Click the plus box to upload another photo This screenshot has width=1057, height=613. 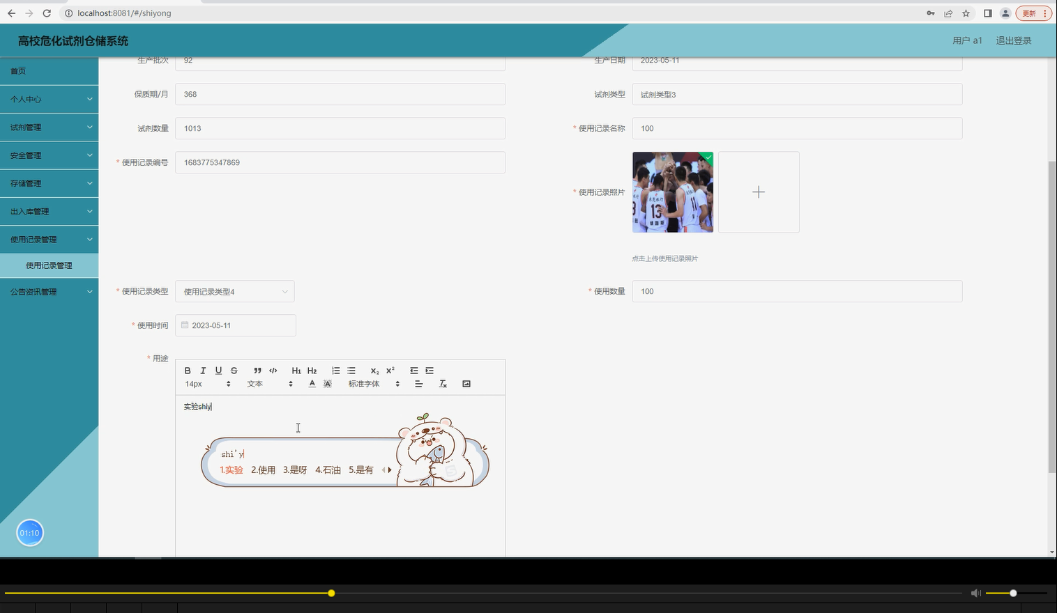[759, 192]
